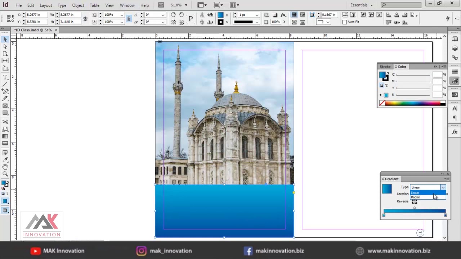The image size is (461, 259).
Task: Select the Type tool
Action: pyautogui.click(x=5, y=77)
